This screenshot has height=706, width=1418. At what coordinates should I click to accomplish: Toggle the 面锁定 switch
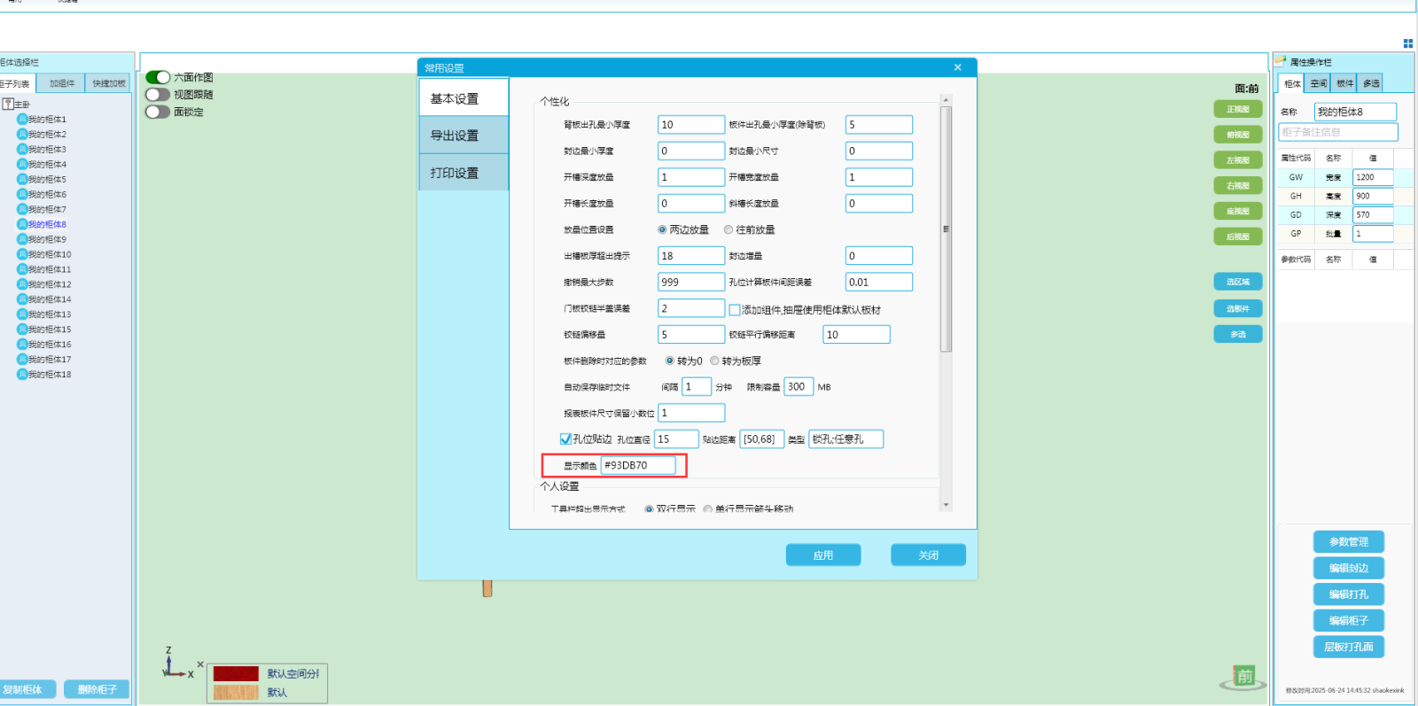tap(158, 112)
